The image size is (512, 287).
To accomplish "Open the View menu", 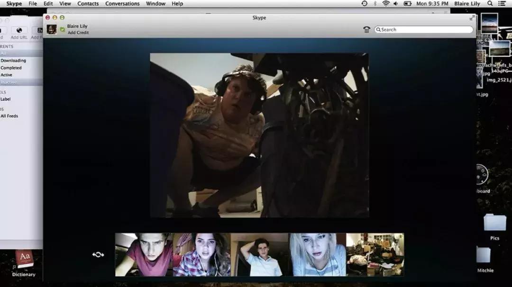I will (65, 4).
